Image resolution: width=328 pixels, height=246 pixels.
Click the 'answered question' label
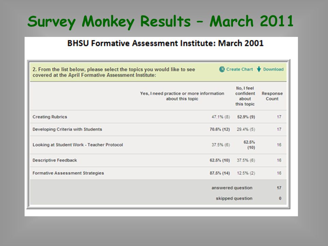[x=232, y=188]
